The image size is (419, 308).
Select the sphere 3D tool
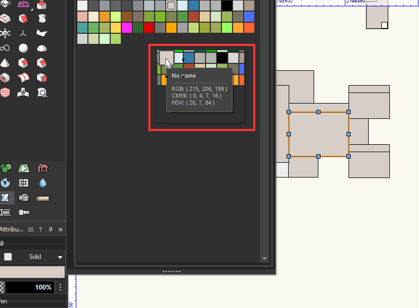pos(23,48)
